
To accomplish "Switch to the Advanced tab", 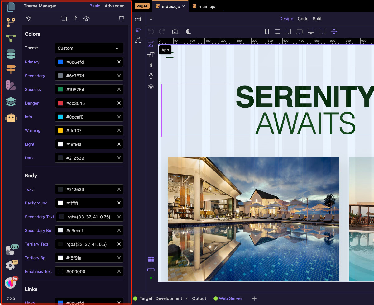I will click(114, 6).
